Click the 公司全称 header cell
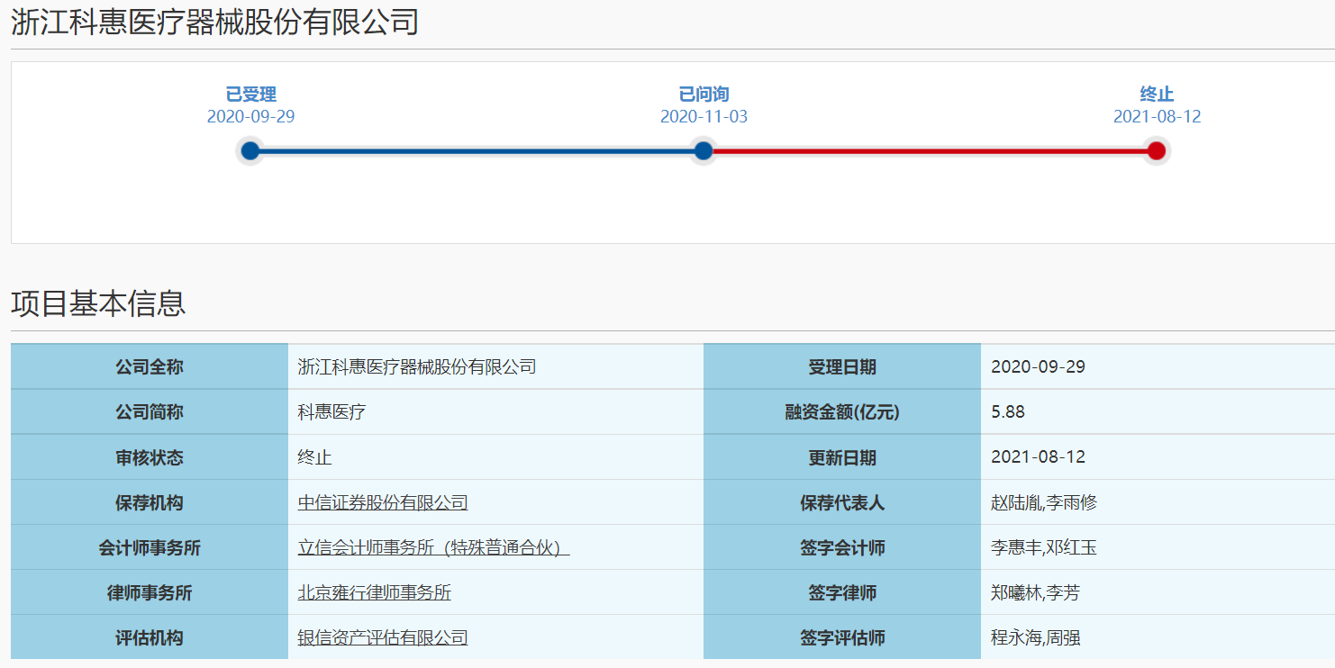The width and height of the screenshot is (1335, 668). tap(150, 367)
